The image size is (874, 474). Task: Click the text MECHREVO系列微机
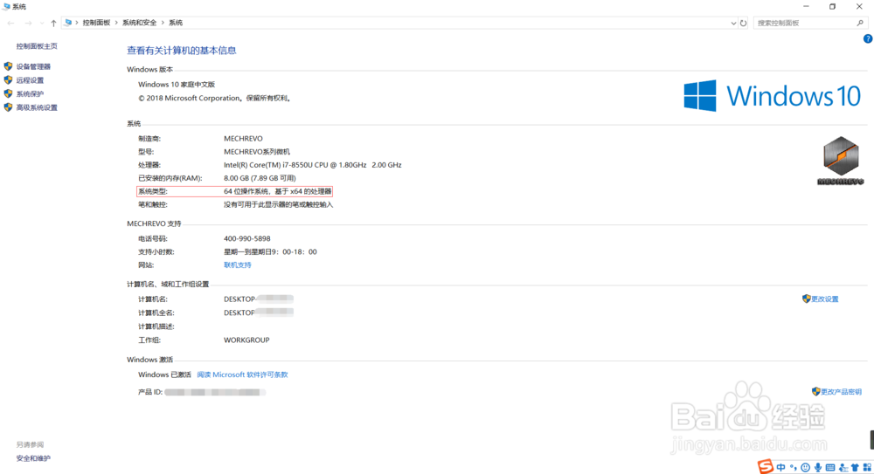click(x=257, y=152)
